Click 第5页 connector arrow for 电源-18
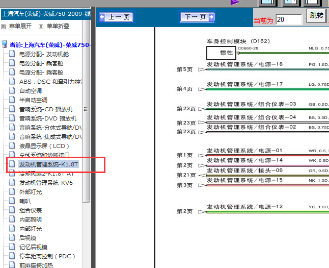Image resolution: width=329 pixels, height=268 pixels. 202,69
